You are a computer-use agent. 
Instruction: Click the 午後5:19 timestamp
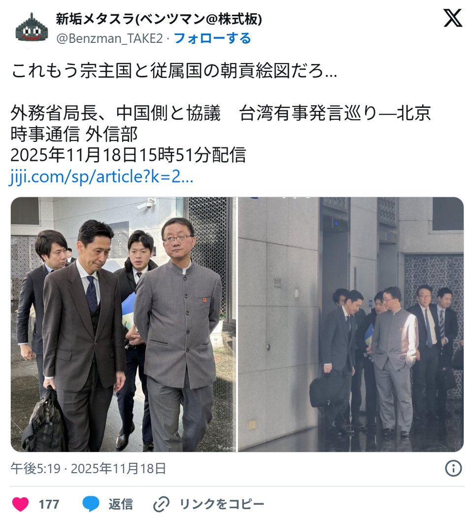click(x=35, y=468)
